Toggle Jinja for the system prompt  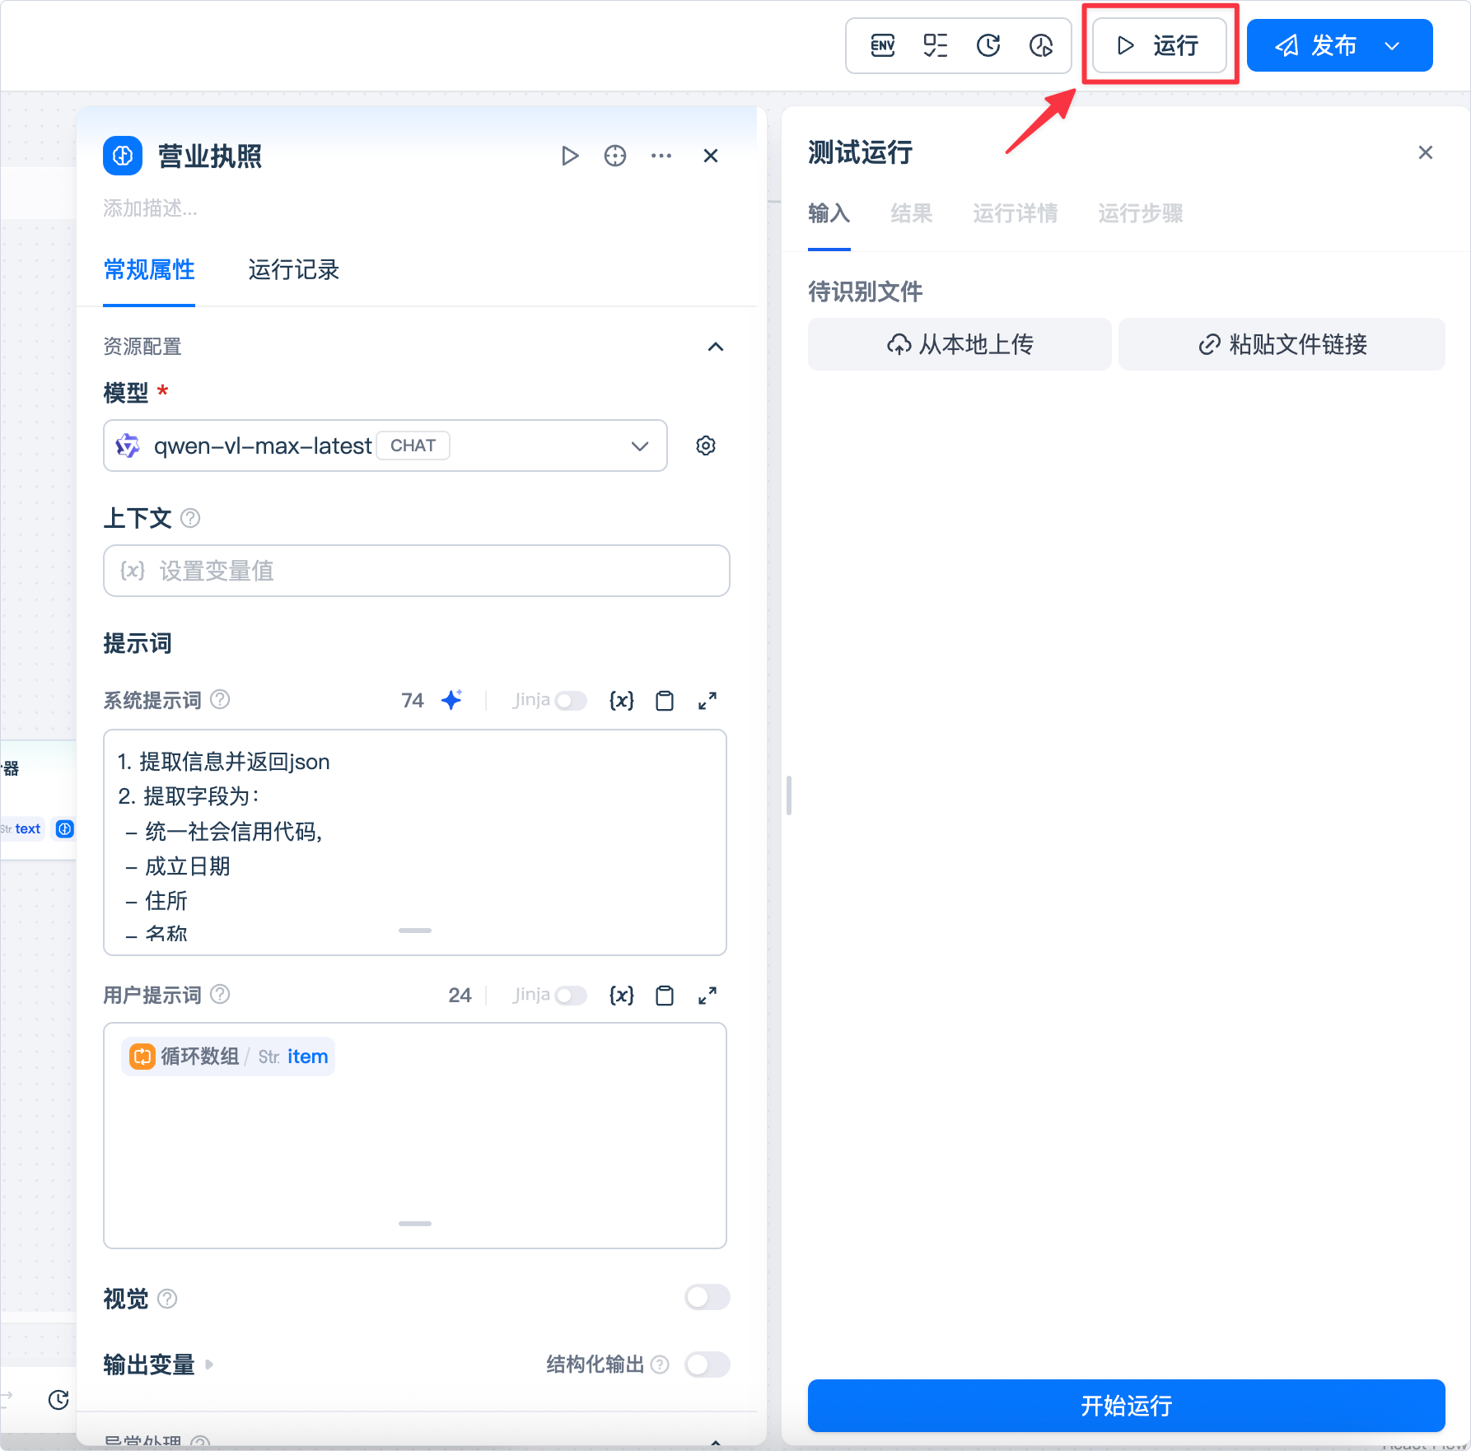point(570,701)
